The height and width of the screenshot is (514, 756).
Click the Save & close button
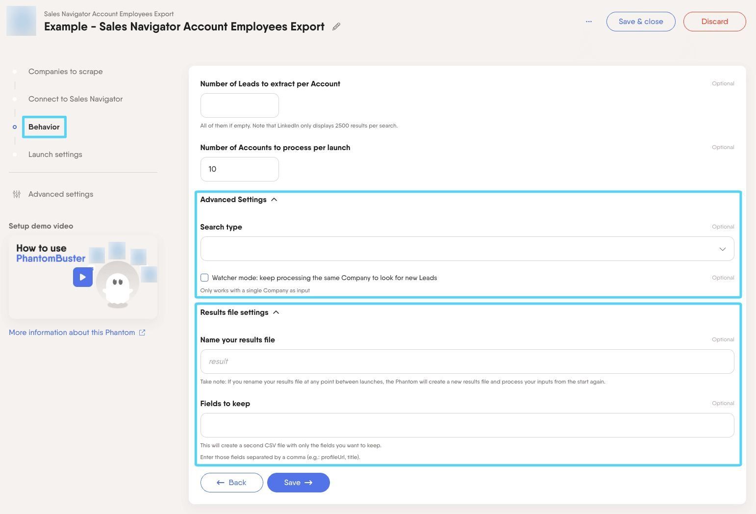tap(641, 22)
